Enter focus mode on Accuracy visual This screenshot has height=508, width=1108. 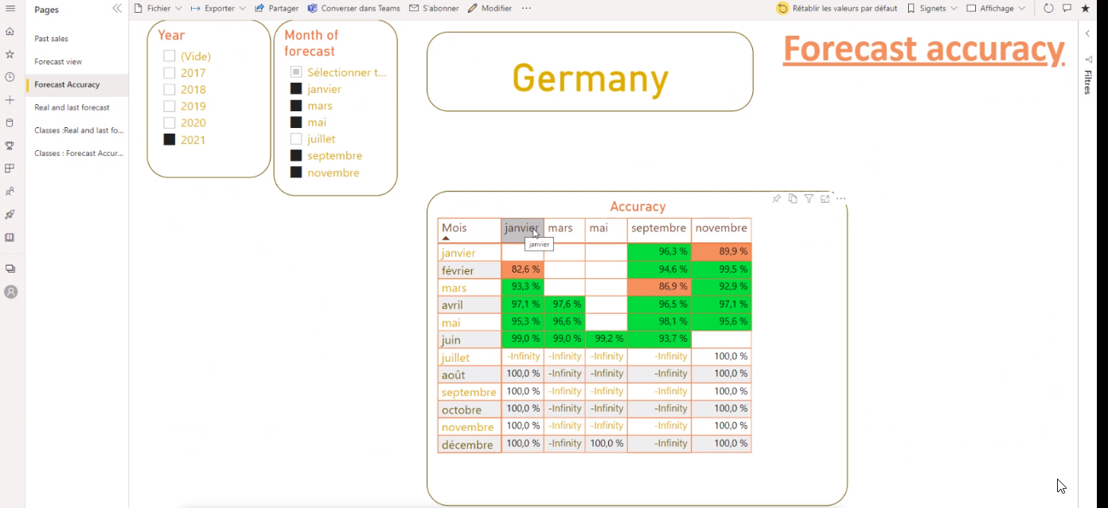pos(825,199)
